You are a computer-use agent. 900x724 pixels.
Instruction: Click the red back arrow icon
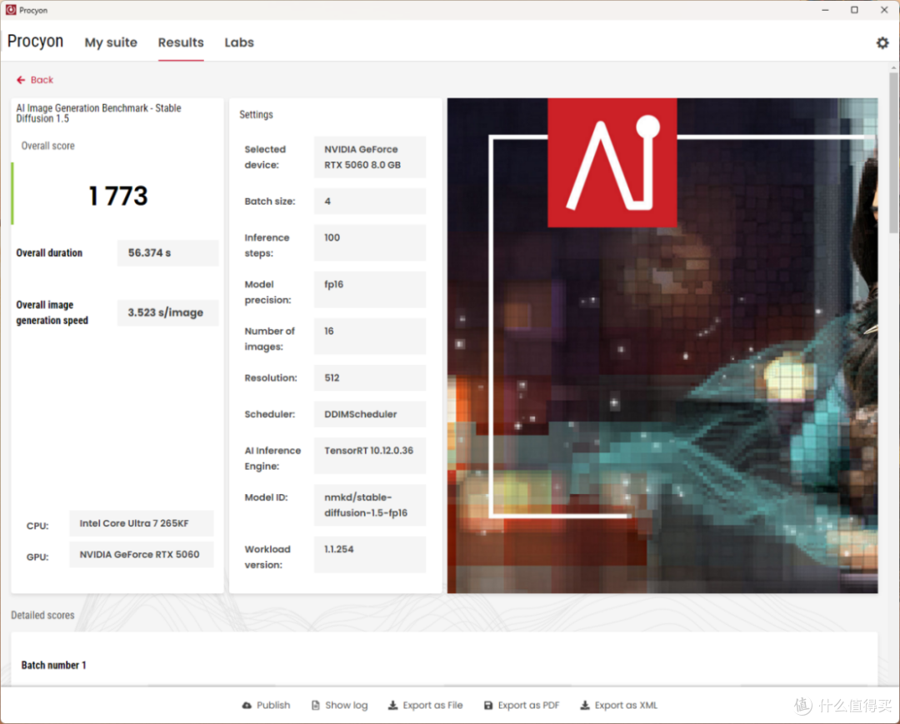21,80
